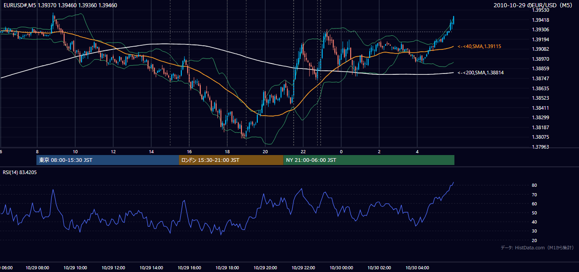Click hour 8 on the price chart time axis
The image size is (579, 272).
click(37, 152)
